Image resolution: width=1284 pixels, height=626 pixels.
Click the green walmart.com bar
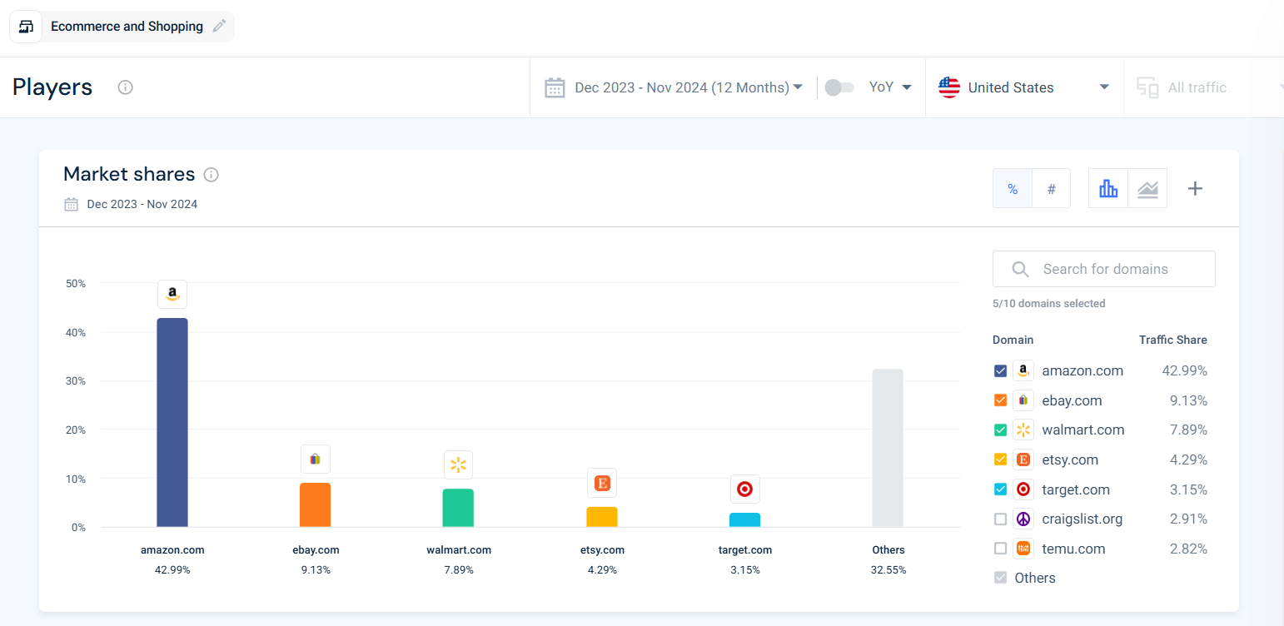(x=459, y=508)
